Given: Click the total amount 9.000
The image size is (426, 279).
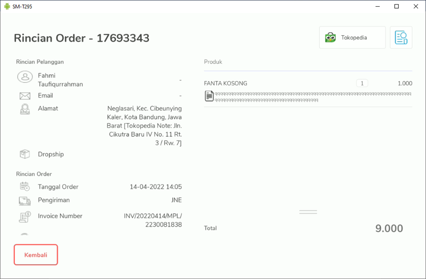Looking at the screenshot, I should pyautogui.click(x=389, y=228).
